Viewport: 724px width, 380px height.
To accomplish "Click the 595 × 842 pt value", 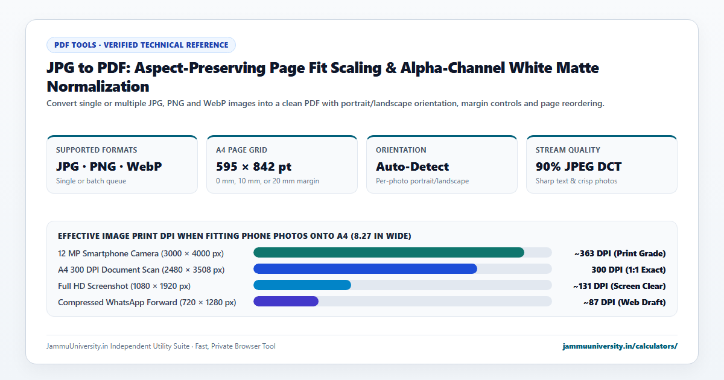I will tap(254, 166).
